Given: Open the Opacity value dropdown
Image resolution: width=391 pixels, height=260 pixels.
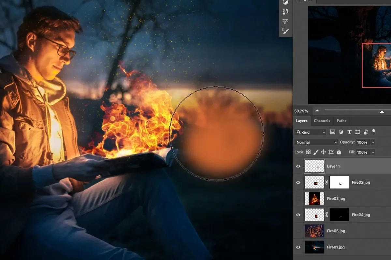Looking at the screenshot, I should click(372, 142).
